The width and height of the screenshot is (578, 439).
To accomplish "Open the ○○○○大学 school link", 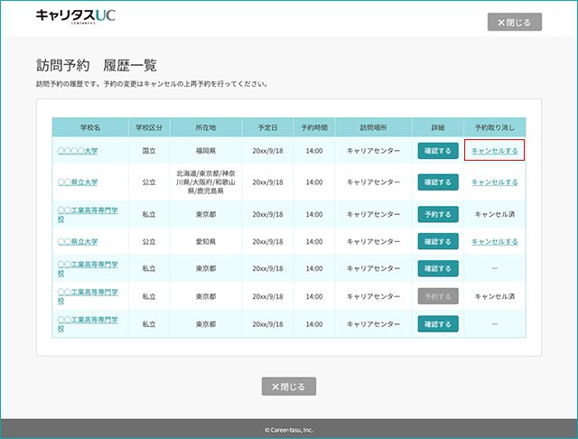I will coord(78,151).
